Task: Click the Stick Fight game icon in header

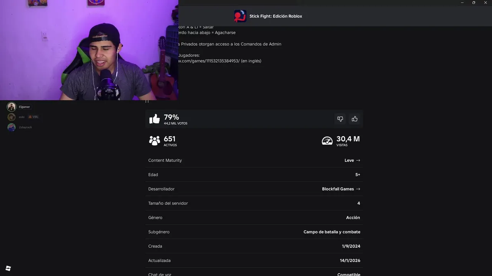Action: (x=240, y=16)
